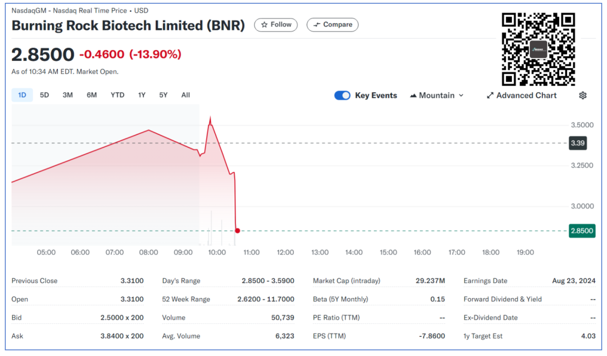Click the Compare arrows icon
Screen dimensions: 607x356
pos(318,25)
